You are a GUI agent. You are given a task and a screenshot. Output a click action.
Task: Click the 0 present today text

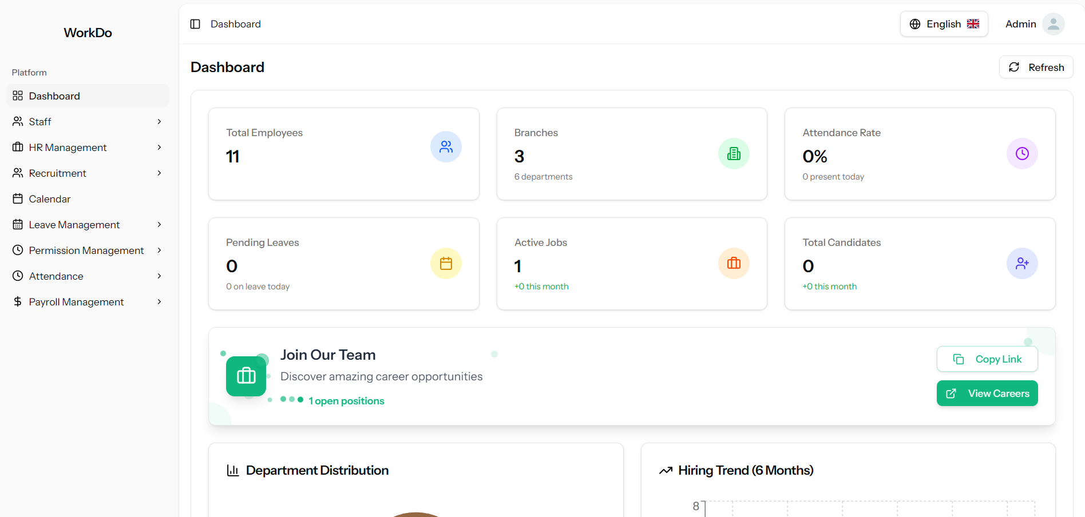[x=833, y=177]
